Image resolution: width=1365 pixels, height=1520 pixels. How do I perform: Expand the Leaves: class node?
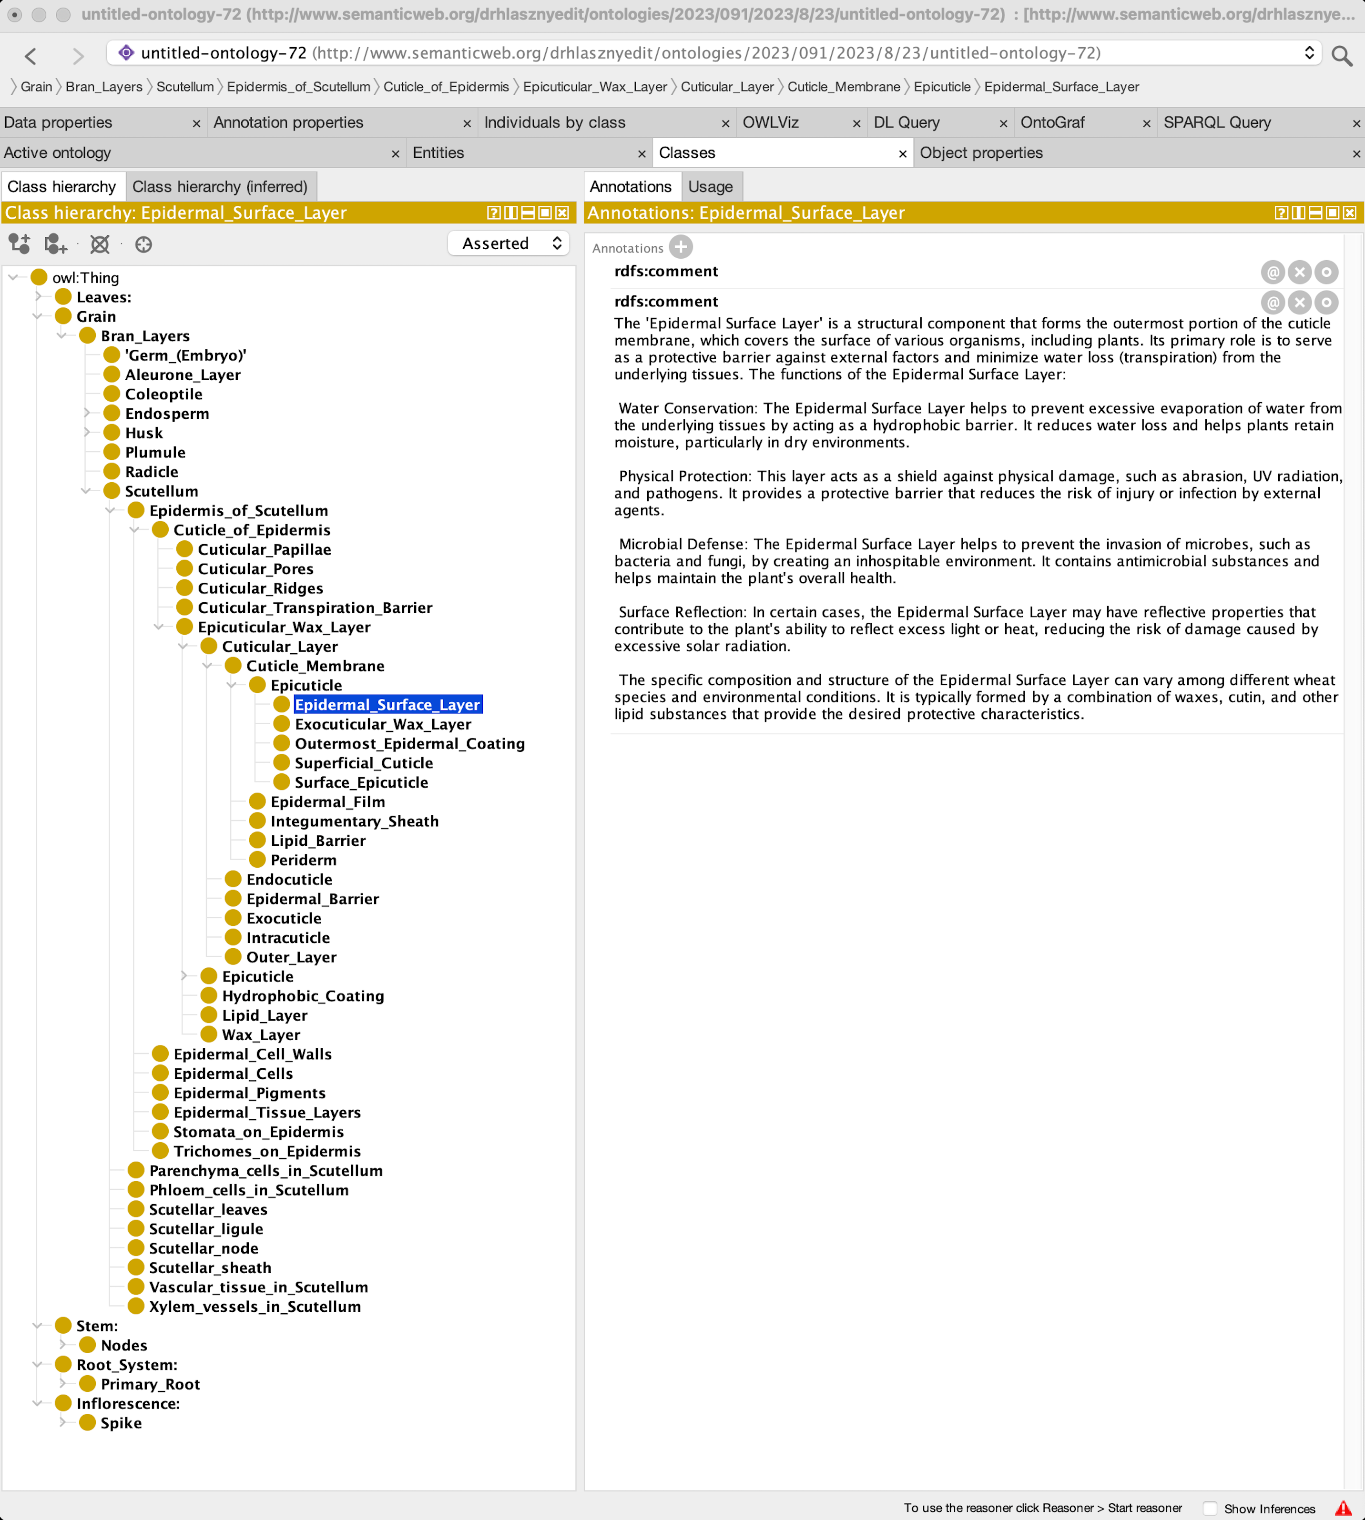pos(38,297)
